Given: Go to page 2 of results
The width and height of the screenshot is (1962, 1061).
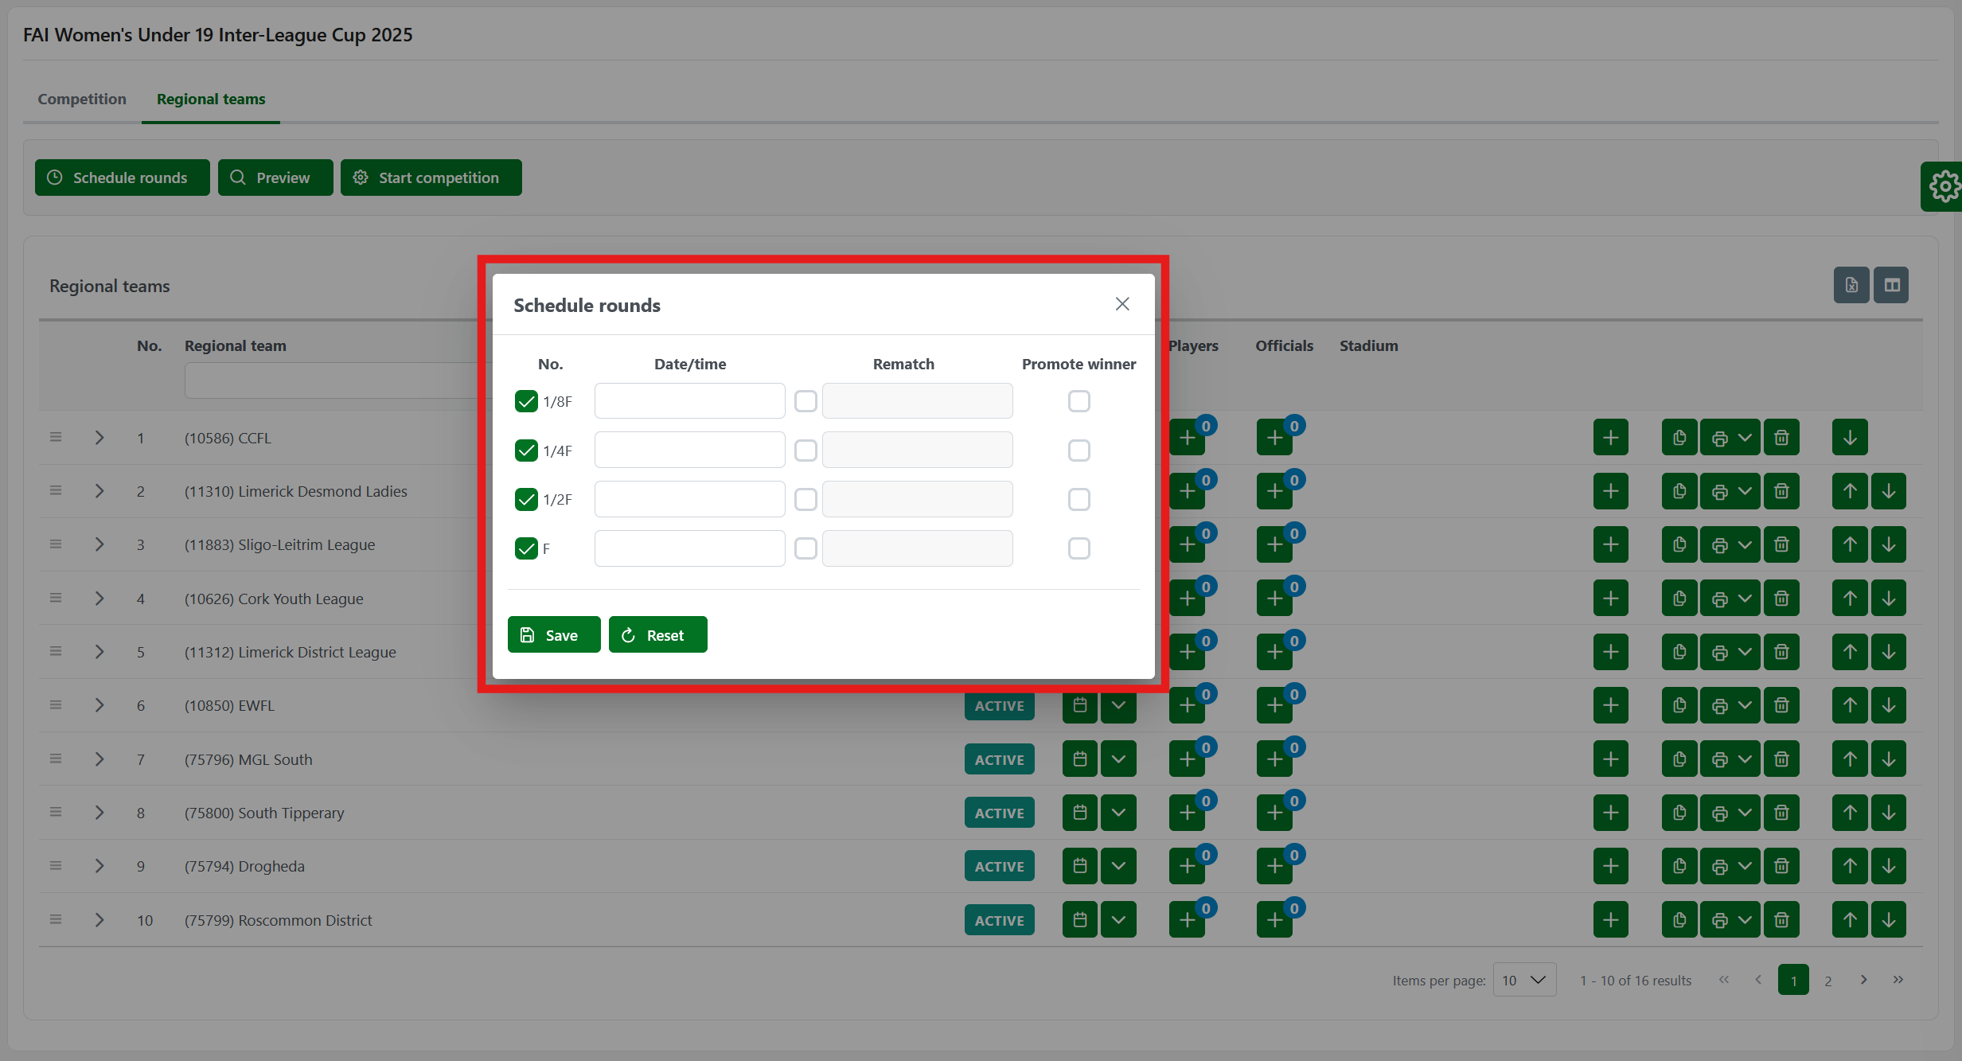Looking at the screenshot, I should [1827, 980].
